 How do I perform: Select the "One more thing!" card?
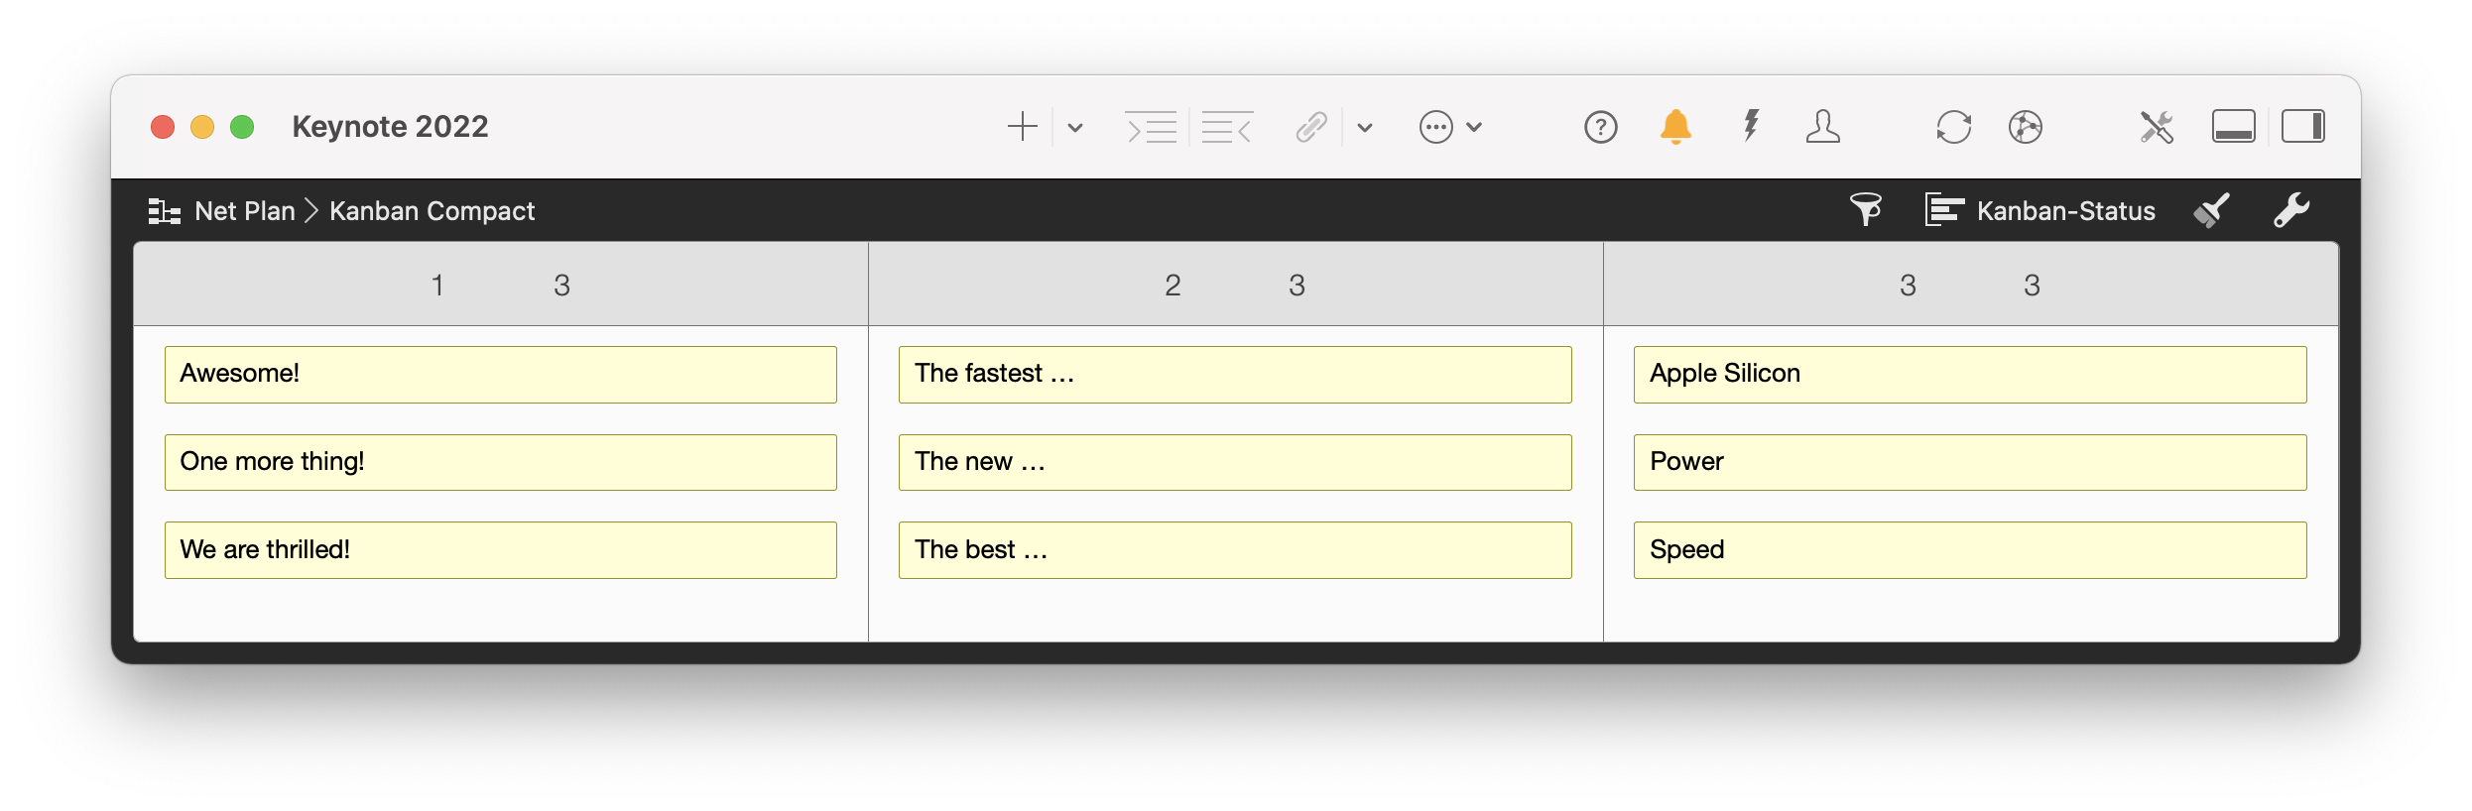[x=500, y=462]
